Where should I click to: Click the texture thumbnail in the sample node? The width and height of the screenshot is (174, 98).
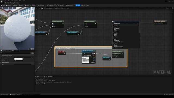click(86, 60)
